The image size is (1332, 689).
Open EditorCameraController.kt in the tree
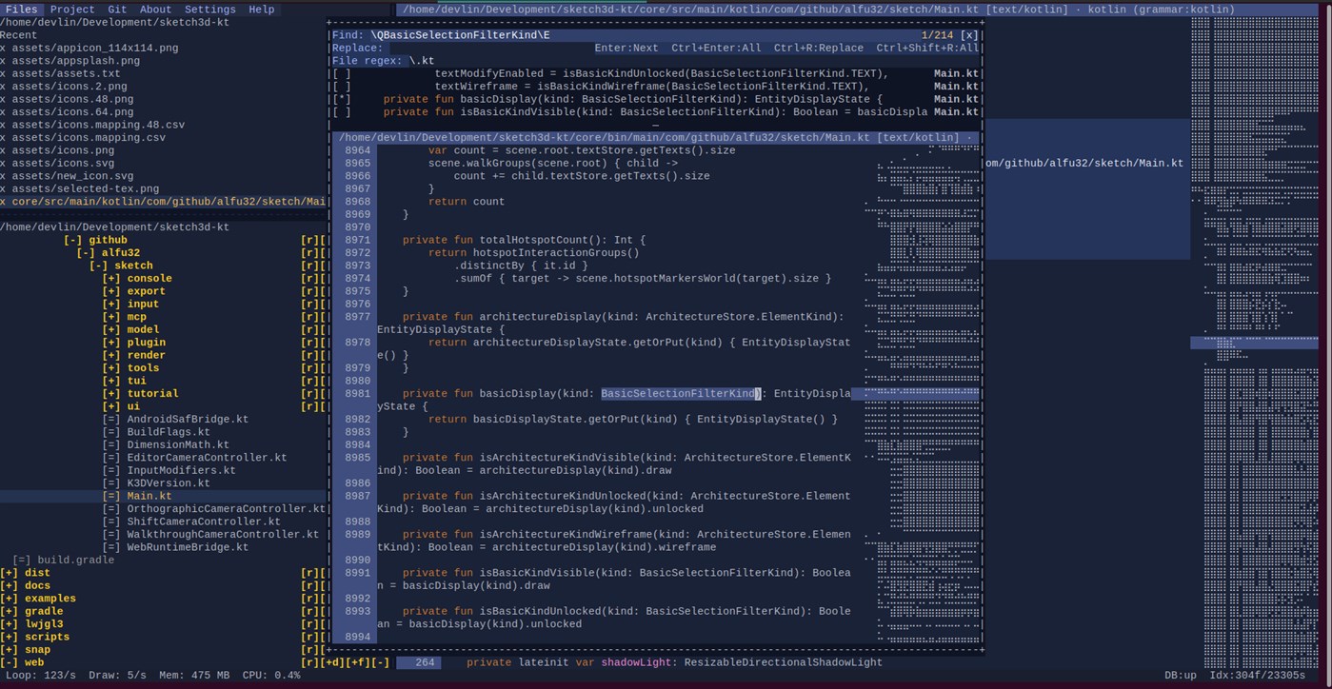[207, 458]
